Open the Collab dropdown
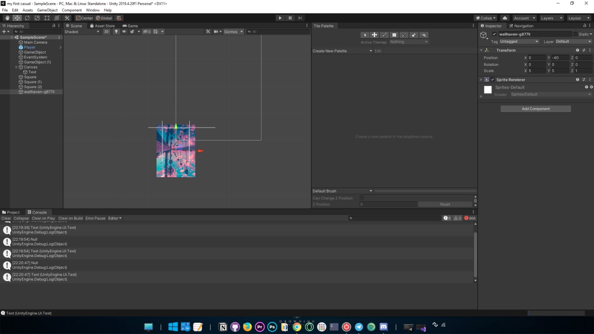 [486, 18]
